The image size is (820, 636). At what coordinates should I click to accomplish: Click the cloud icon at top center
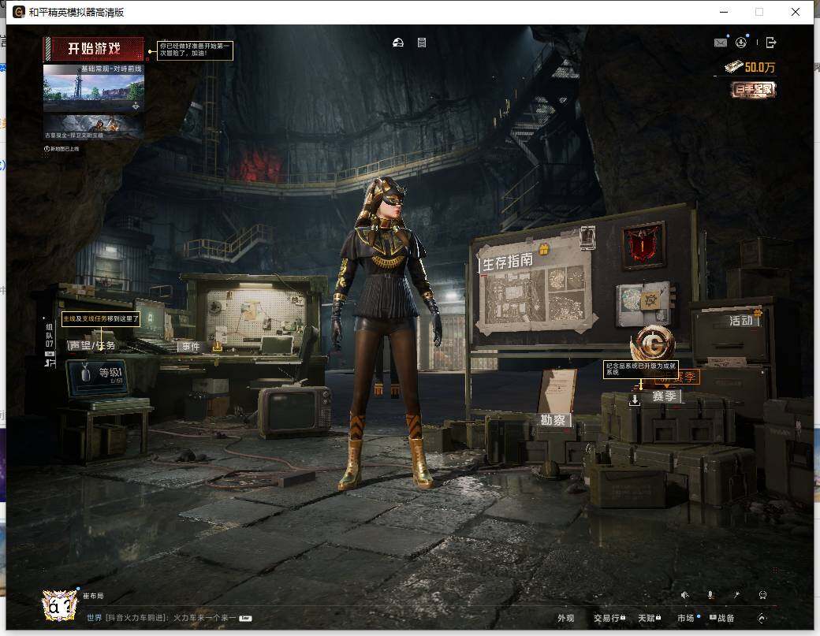(x=397, y=43)
